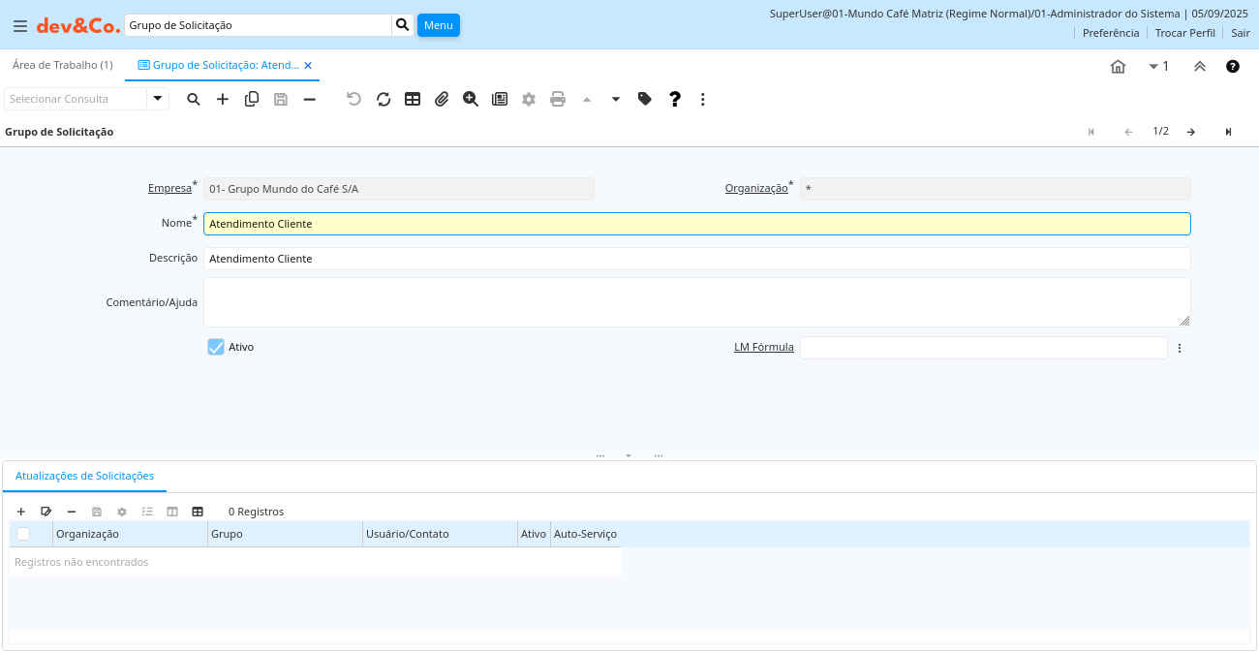Expand the hamburger main menu
This screenshot has height=653, width=1259.
point(20,26)
